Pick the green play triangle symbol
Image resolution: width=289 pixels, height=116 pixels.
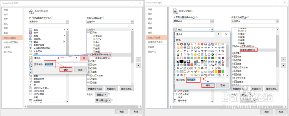(x=212, y=68)
